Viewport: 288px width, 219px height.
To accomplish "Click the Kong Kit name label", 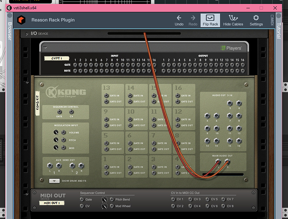I will click(x=38, y=103).
